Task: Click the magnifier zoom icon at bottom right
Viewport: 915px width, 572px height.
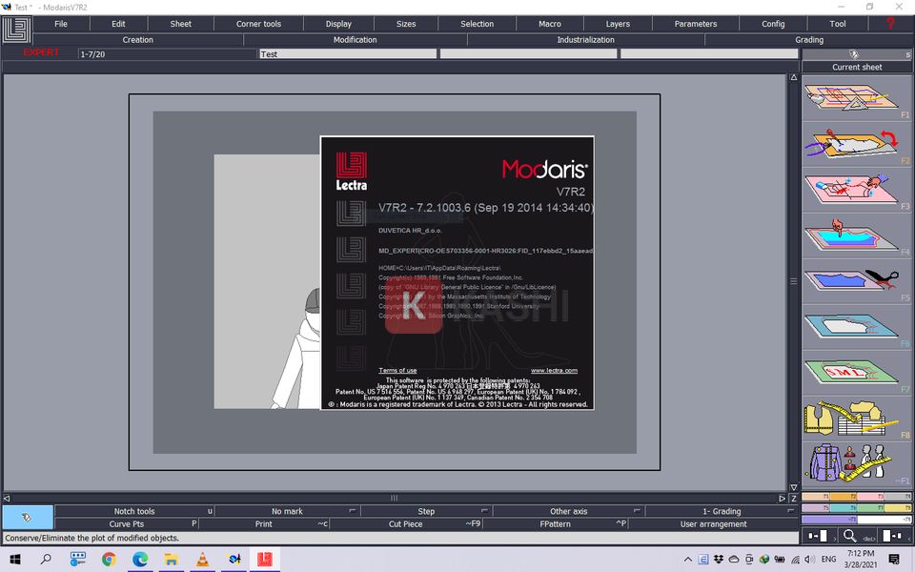Action: pyautogui.click(x=849, y=536)
